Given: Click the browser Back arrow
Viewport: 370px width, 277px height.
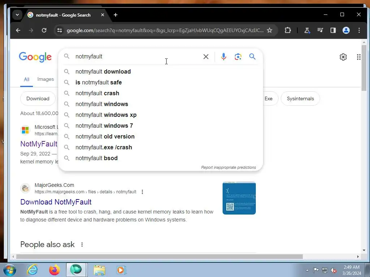Looking at the screenshot, I should click(x=18, y=30).
